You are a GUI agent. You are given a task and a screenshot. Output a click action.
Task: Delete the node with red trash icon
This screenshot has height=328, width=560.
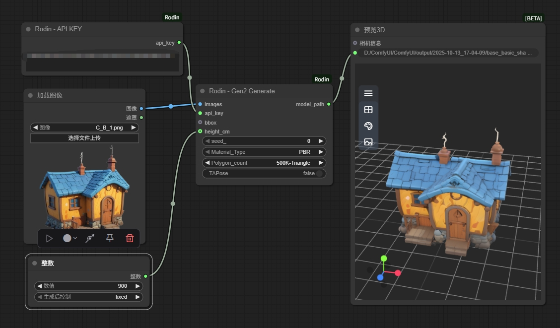pos(130,238)
